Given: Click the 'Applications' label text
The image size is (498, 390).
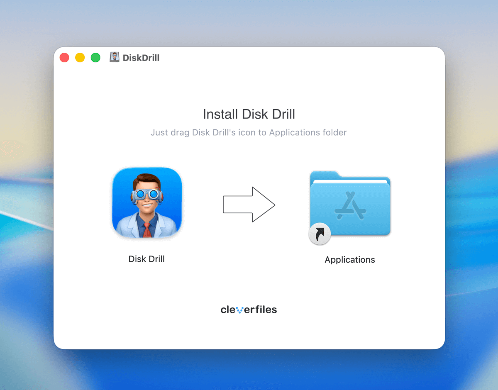Looking at the screenshot, I should [x=350, y=260].
